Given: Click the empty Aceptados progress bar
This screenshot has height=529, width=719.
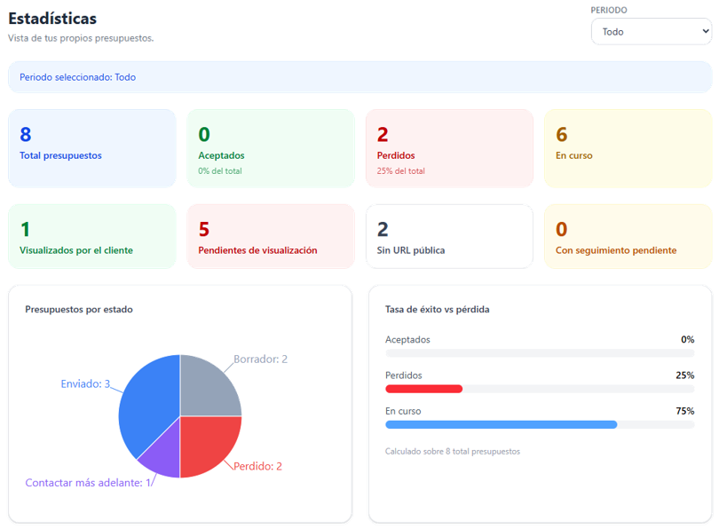Looking at the screenshot, I should (x=540, y=353).
